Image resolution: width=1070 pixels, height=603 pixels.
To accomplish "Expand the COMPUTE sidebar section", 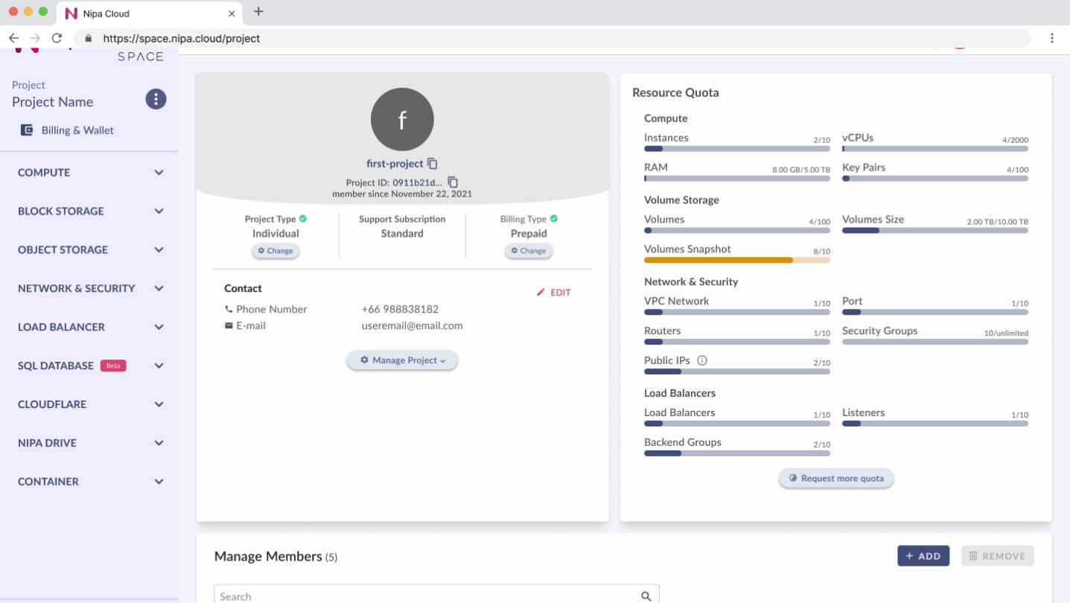I will click(89, 173).
